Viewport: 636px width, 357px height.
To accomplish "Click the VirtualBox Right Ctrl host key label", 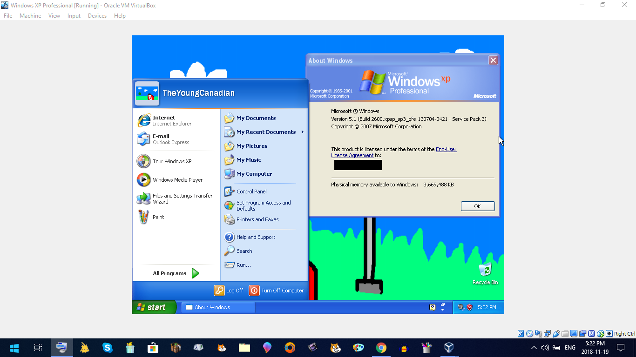I will tap(624, 334).
